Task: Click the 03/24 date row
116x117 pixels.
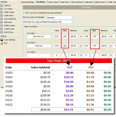Action: 9,77
